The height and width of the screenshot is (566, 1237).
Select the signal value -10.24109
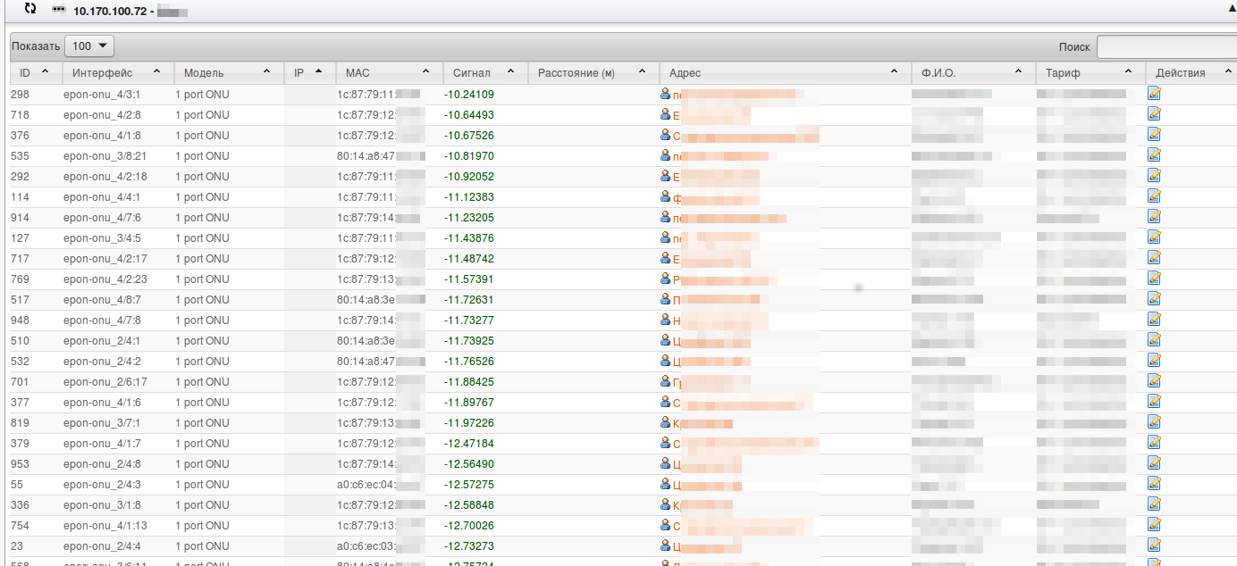pos(468,95)
